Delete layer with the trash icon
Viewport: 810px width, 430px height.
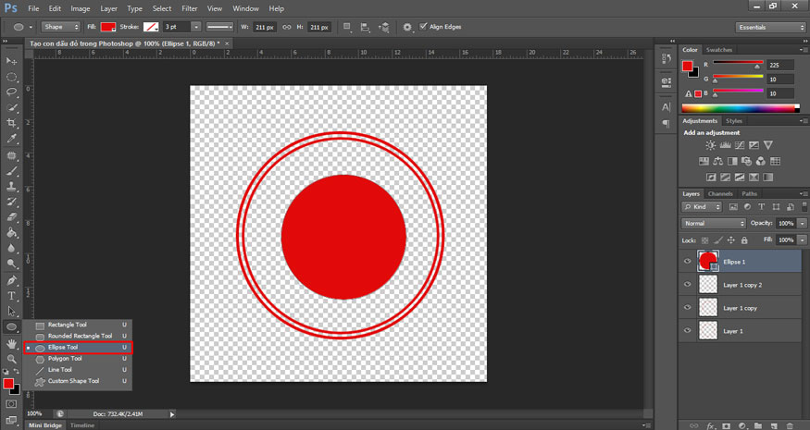(790, 426)
